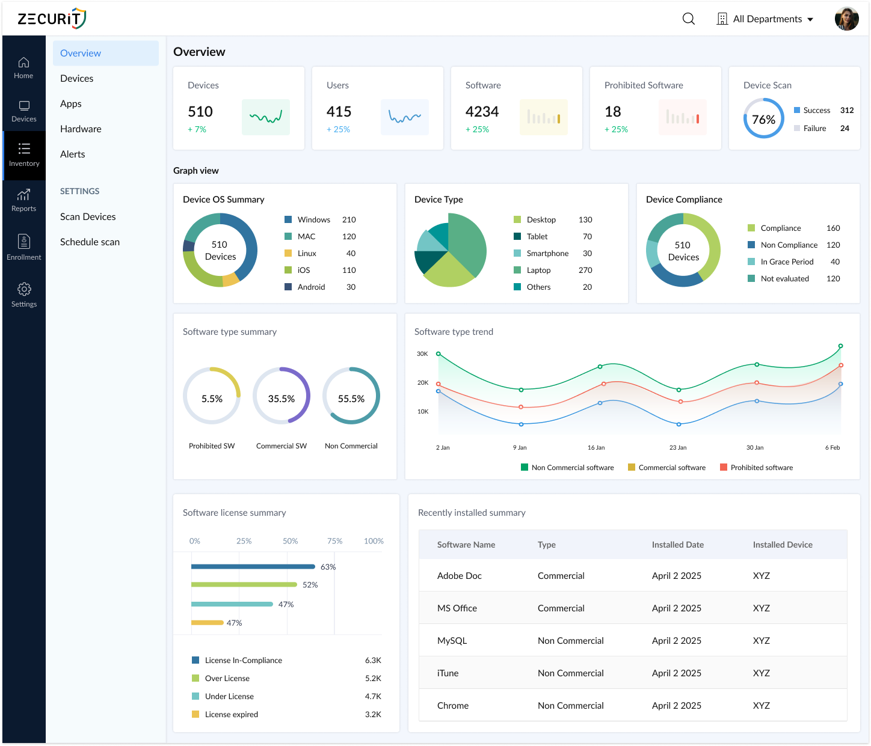Open the user profile avatar menu
Image resolution: width=871 pixels, height=746 pixels.
point(846,19)
